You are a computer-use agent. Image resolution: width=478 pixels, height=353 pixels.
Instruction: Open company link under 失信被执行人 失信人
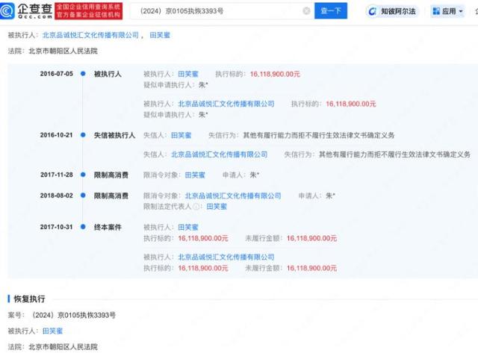click(219, 154)
